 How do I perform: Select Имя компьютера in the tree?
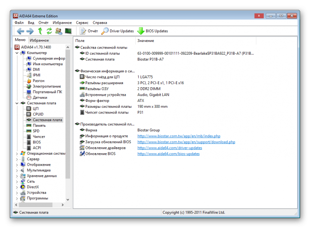point(48,64)
